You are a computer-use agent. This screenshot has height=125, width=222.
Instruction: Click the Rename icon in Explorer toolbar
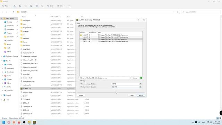[x=31, y=6]
